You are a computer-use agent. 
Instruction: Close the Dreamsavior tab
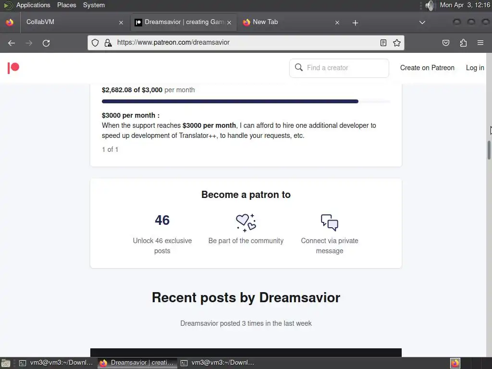tap(229, 23)
